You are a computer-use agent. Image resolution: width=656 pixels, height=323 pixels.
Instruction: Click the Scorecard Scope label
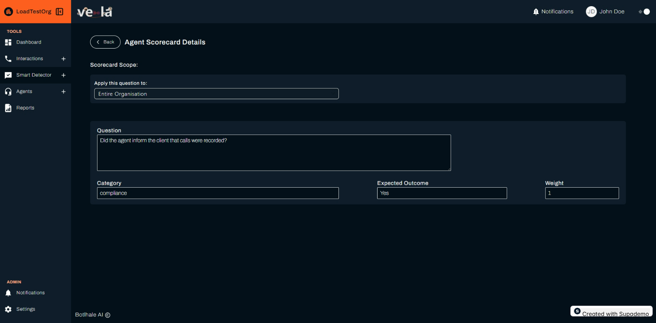(x=114, y=65)
